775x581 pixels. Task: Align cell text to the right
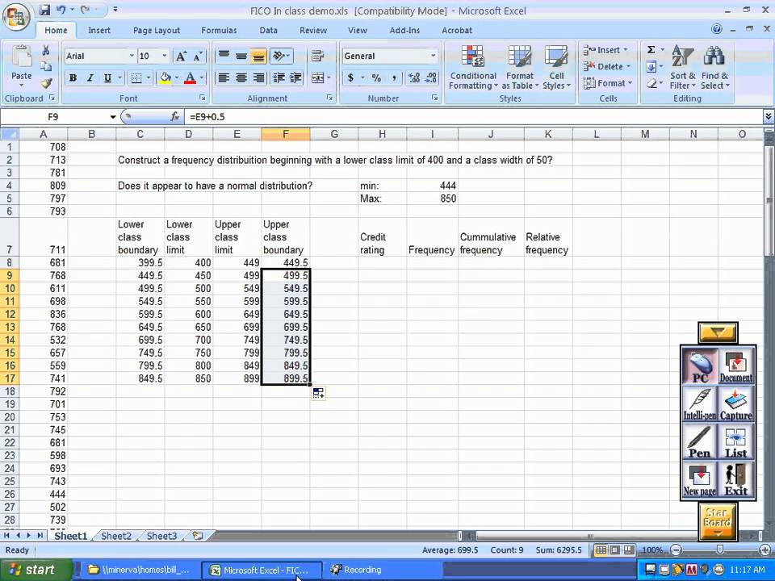click(258, 78)
